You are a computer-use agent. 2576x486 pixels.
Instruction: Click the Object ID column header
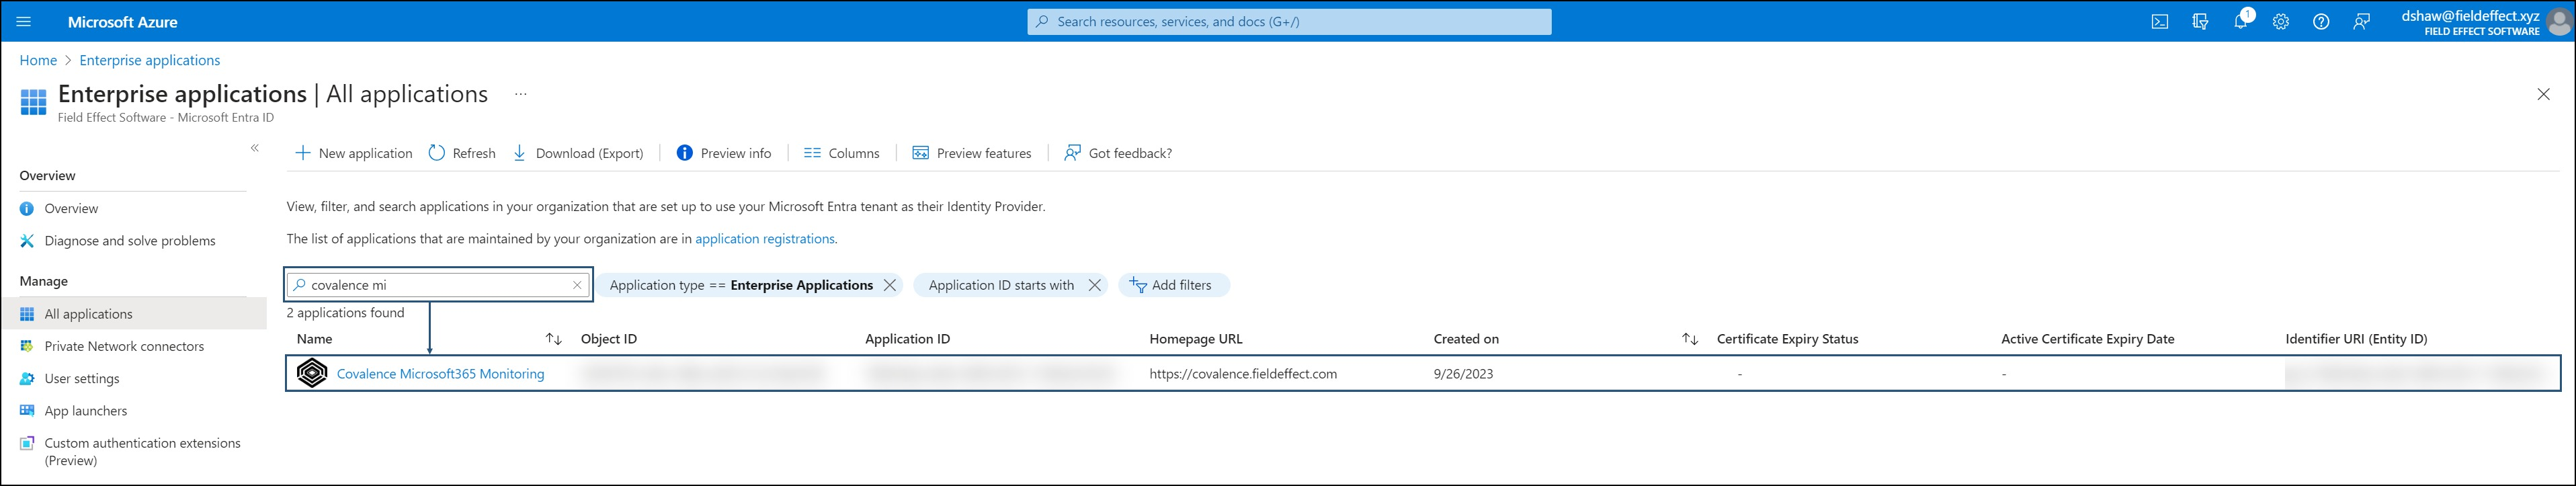point(609,339)
